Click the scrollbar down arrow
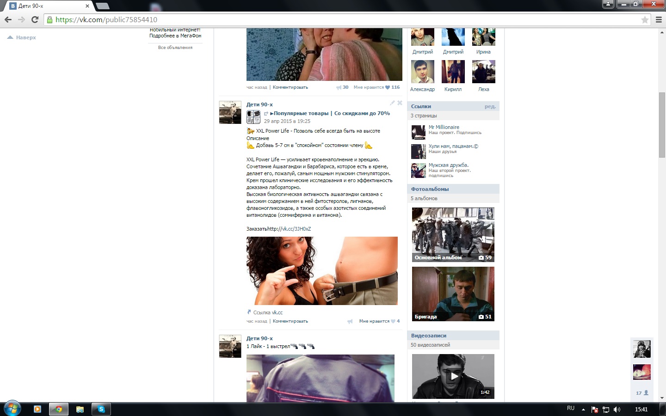The image size is (666, 416). point(662,398)
